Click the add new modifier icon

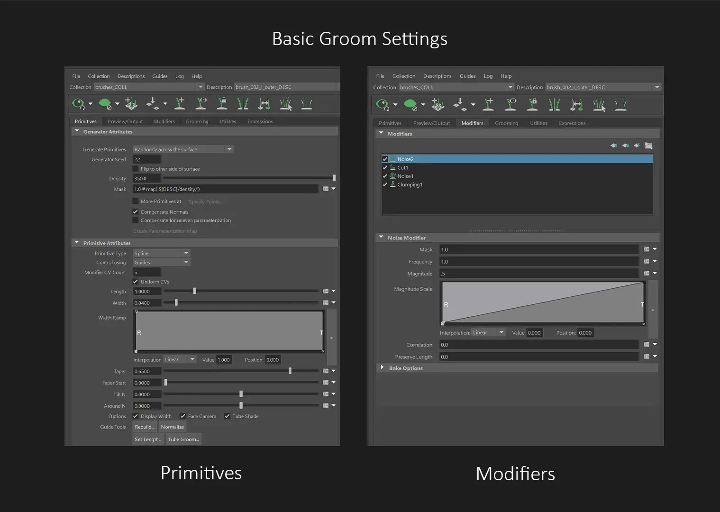tap(637, 146)
